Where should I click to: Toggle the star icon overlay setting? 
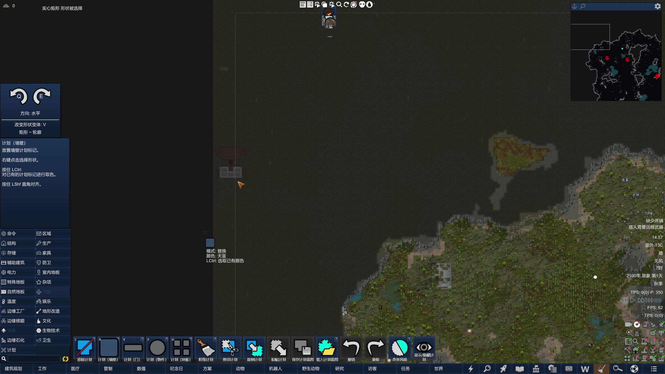click(x=661, y=324)
